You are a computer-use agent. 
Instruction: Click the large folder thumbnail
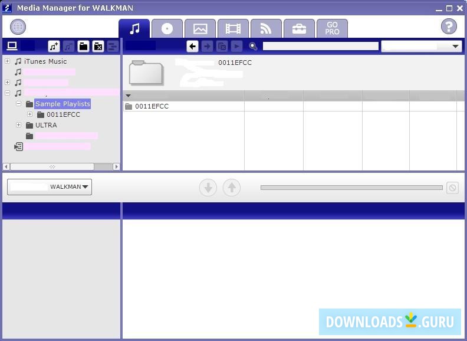click(146, 73)
